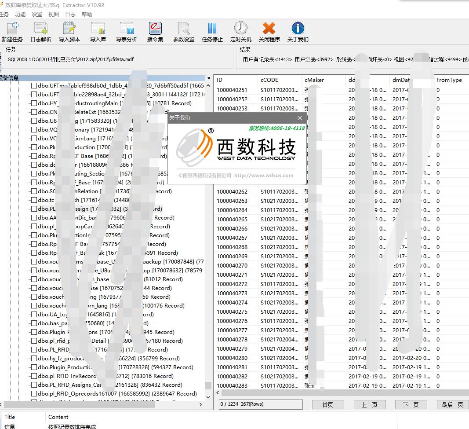Click the 关于我们 about us icon

click(x=298, y=32)
